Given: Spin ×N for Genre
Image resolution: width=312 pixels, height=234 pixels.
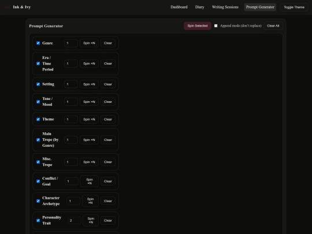Looking at the screenshot, I should pyautogui.click(x=89, y=43).
